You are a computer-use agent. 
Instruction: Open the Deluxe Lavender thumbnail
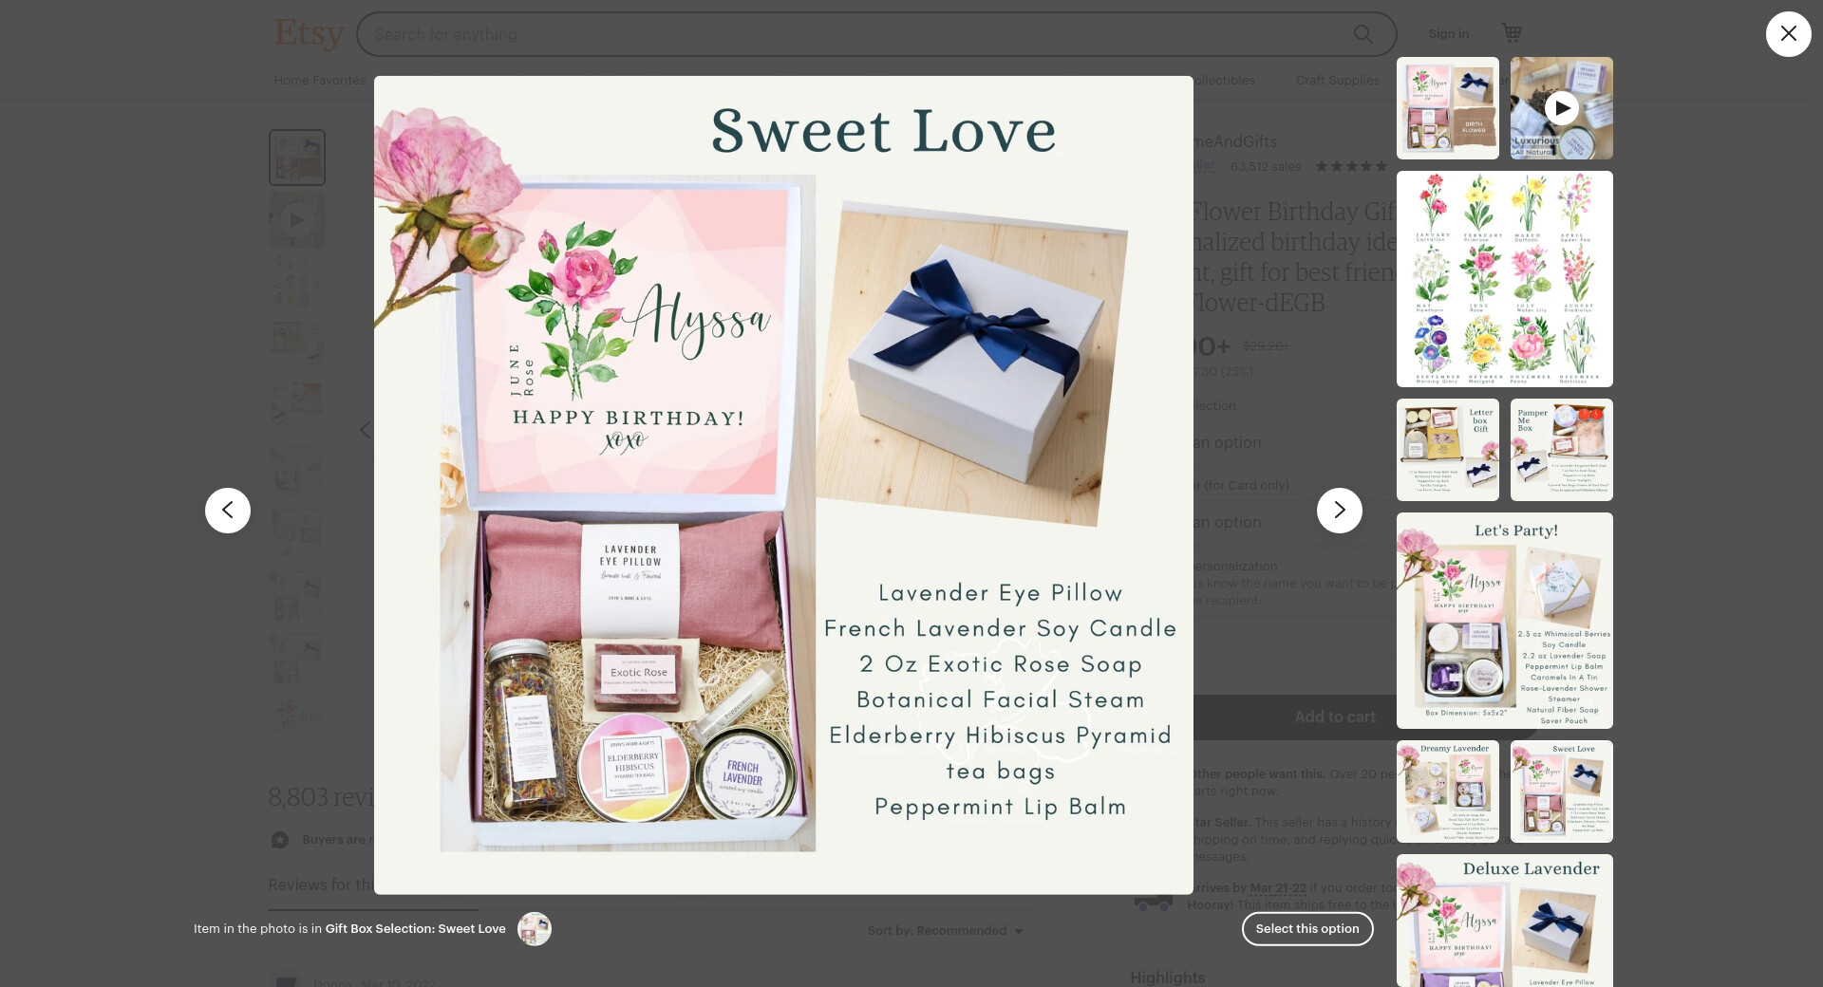[1505, 921]
